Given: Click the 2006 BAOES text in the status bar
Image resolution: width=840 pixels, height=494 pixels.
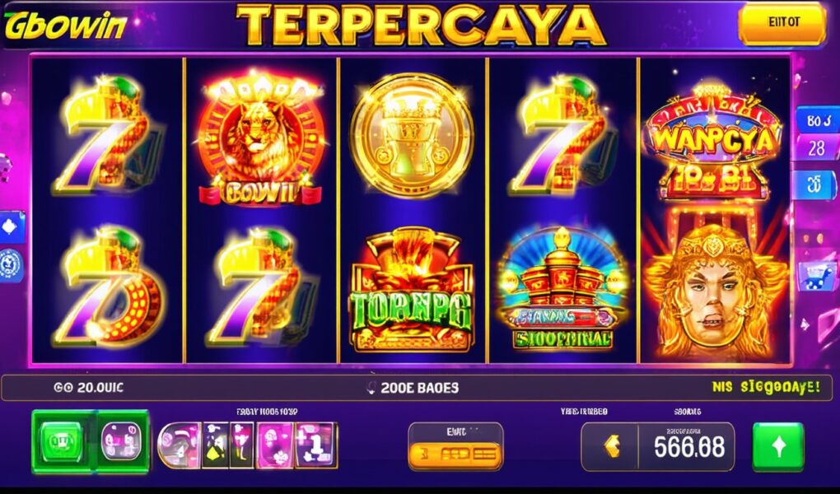Looking at the screenshot, I should [420, 388].
